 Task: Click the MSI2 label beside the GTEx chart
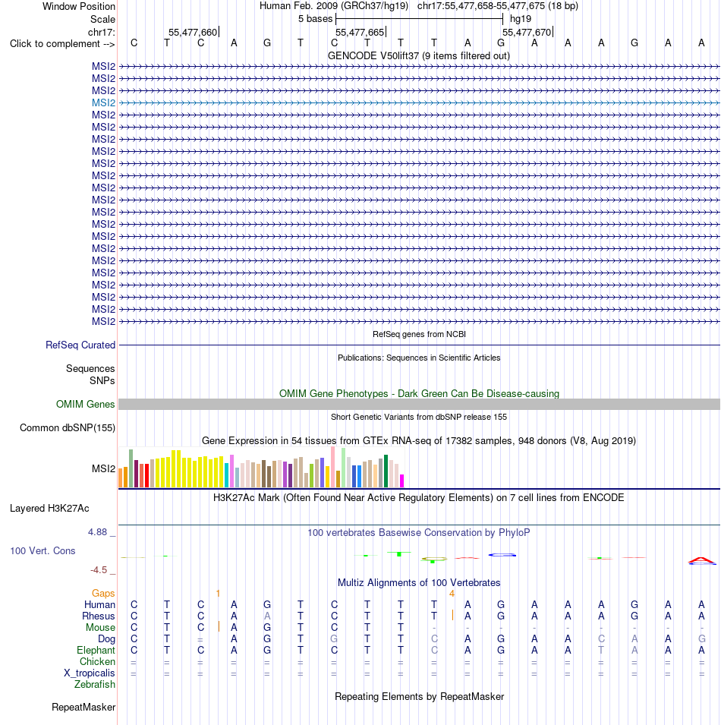pyautogui.click(x=103, y=469)
